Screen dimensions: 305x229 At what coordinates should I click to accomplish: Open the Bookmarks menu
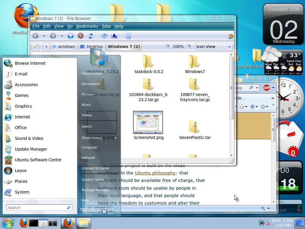click(87, 26)
